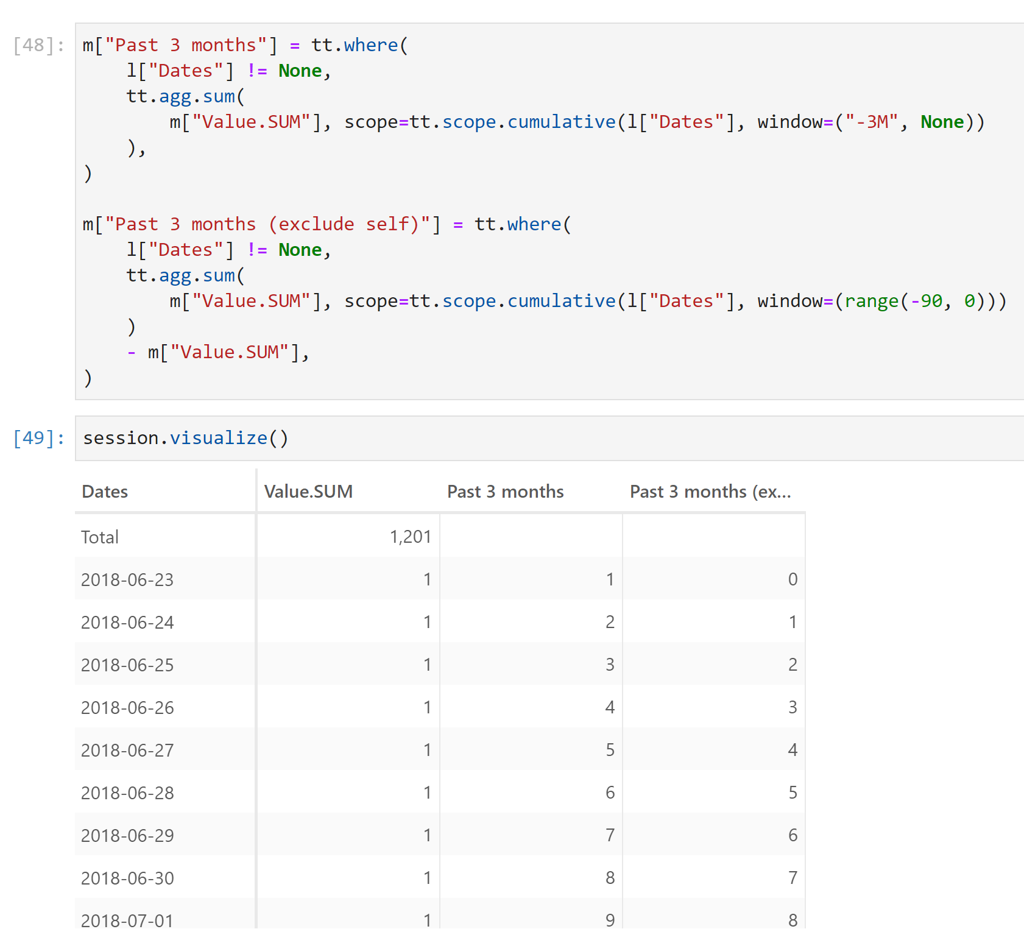The width and height of the screenshot is (1024, 929).
Task: Click the Value.SUM column header
Action: (x=308, y=492)
